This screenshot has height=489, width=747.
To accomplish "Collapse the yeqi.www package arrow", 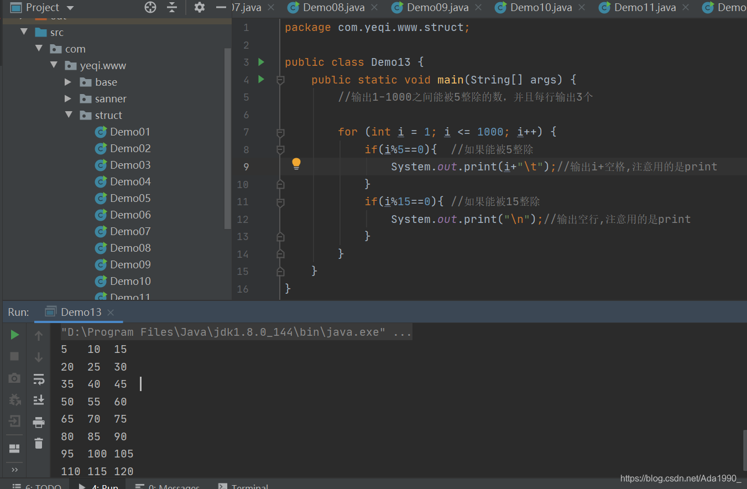I will click(54, 65).
